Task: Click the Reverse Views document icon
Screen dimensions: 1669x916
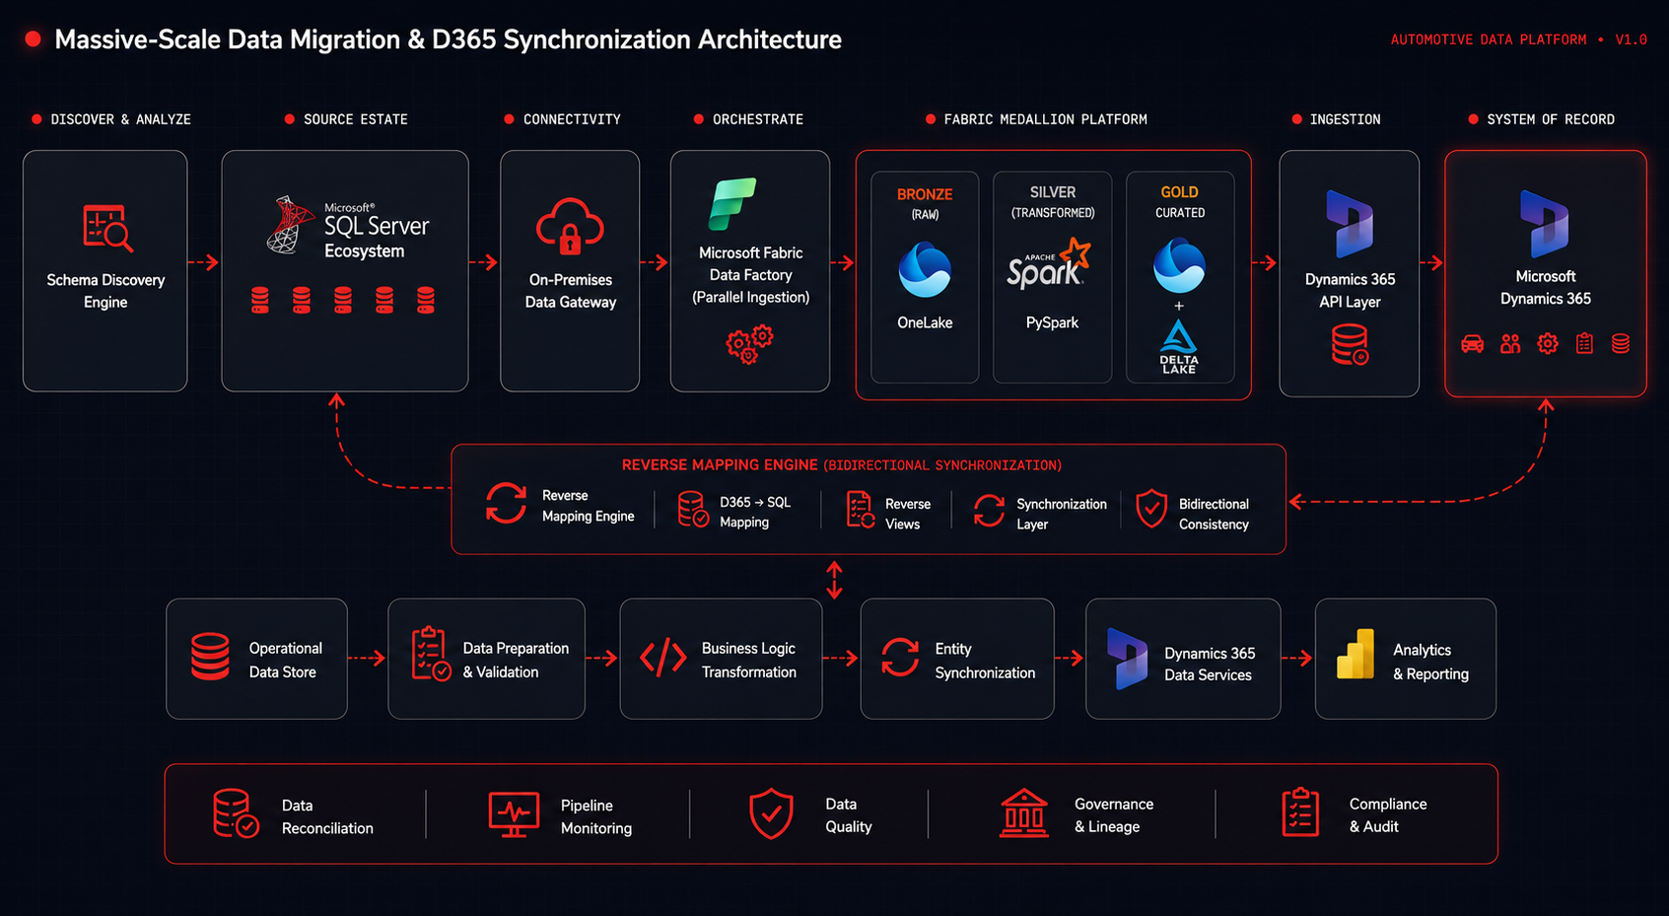Action: click(860, 510)
